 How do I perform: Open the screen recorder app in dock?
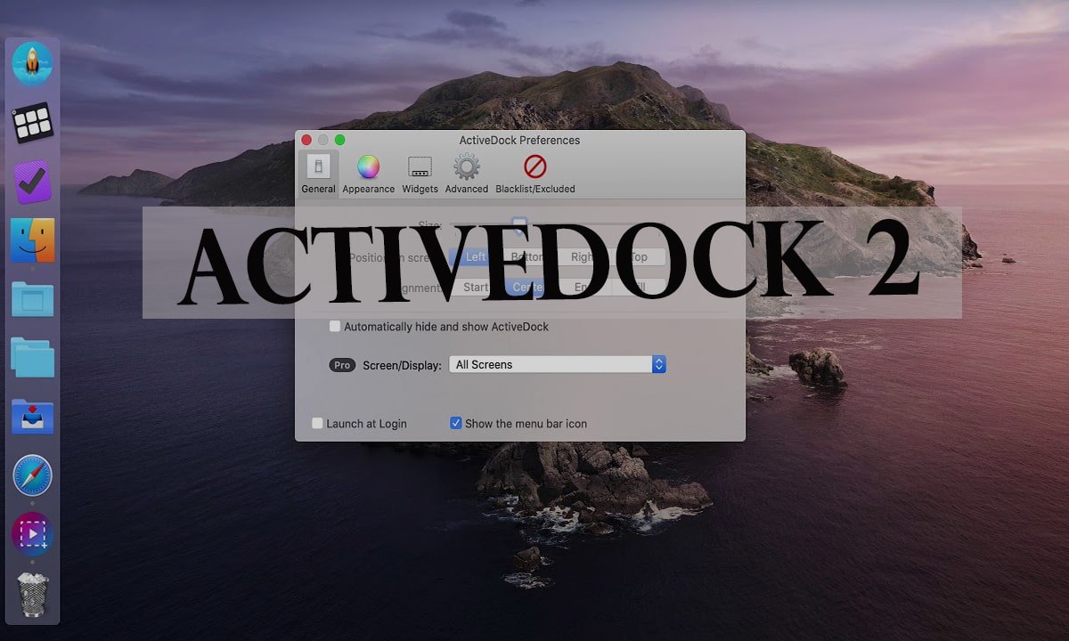tap(32, 534)
